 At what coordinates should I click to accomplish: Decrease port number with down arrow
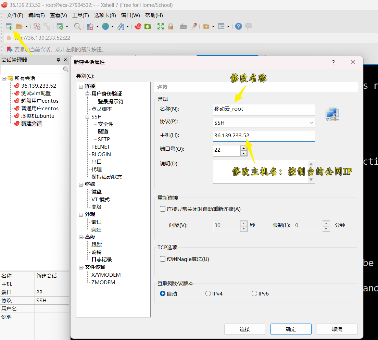coord(243,153)
